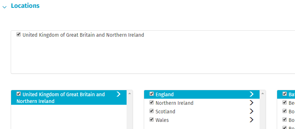The height and width of the screenshot is (129, 295).
Task: Expand Northern Ireland sub-regions arrow
Action: pyautogui.click(x=251, y=103)
